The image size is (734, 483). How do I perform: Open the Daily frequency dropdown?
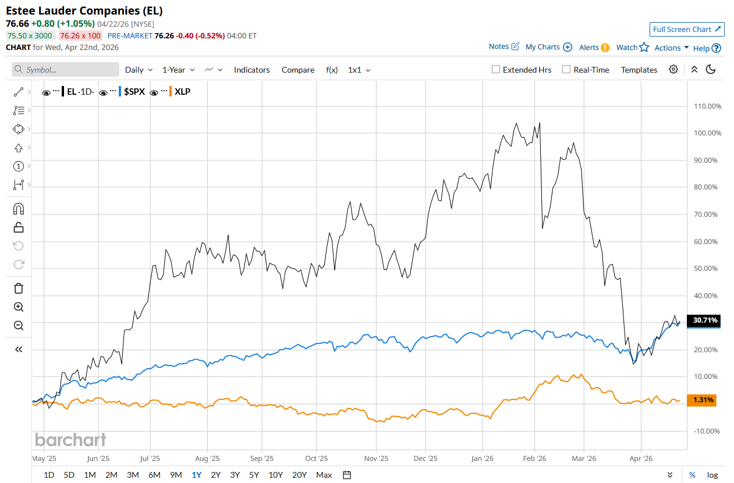(139, 70)
